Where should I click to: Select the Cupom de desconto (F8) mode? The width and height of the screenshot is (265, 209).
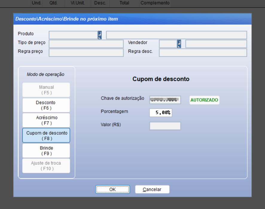[46, 135]
